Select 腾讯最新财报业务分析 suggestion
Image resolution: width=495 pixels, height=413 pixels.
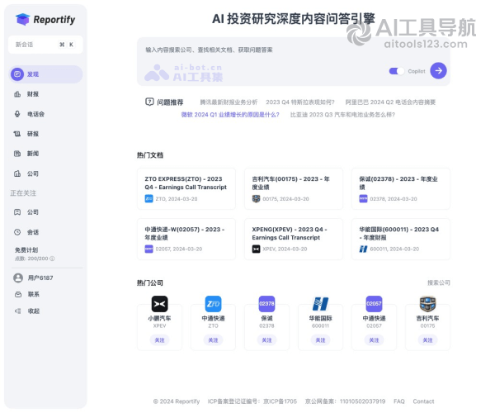point(229,102)
